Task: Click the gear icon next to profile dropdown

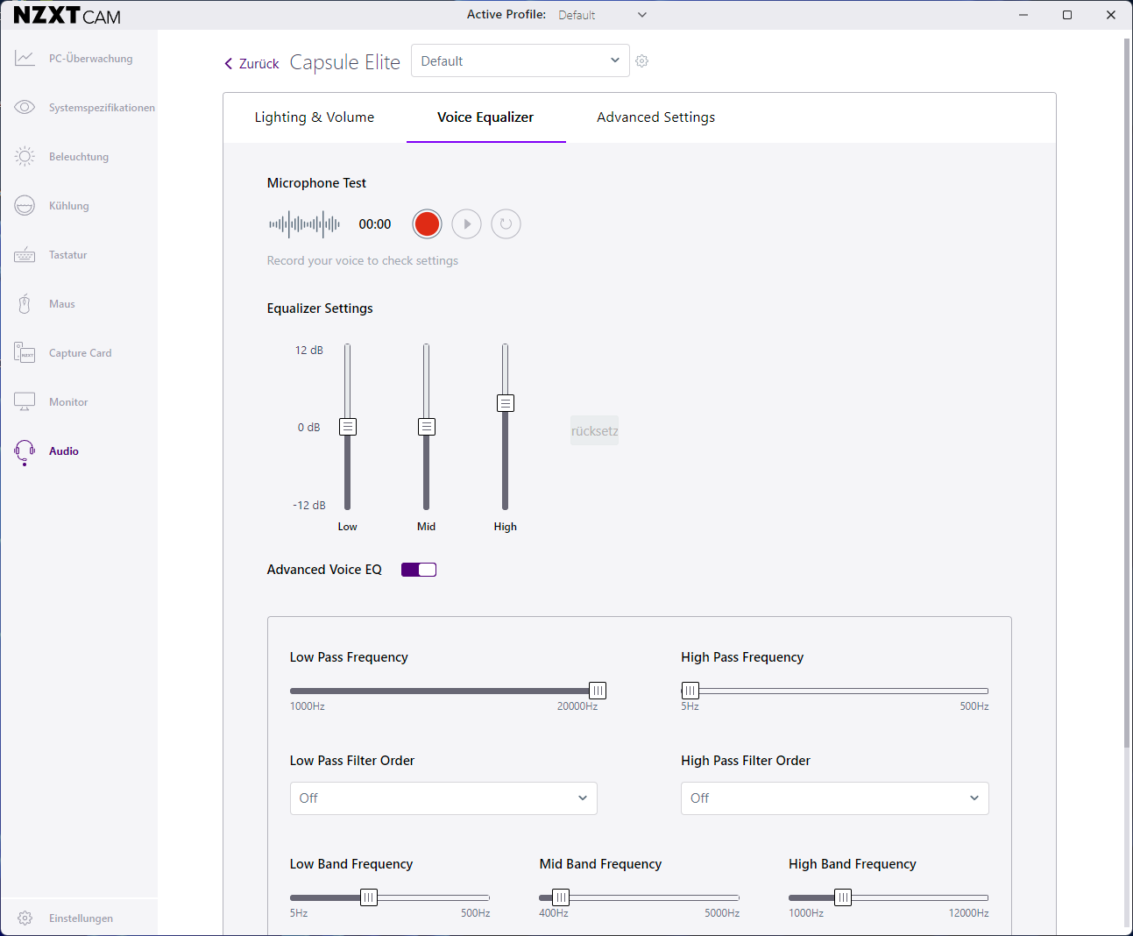Action: (x=642, y=61)
